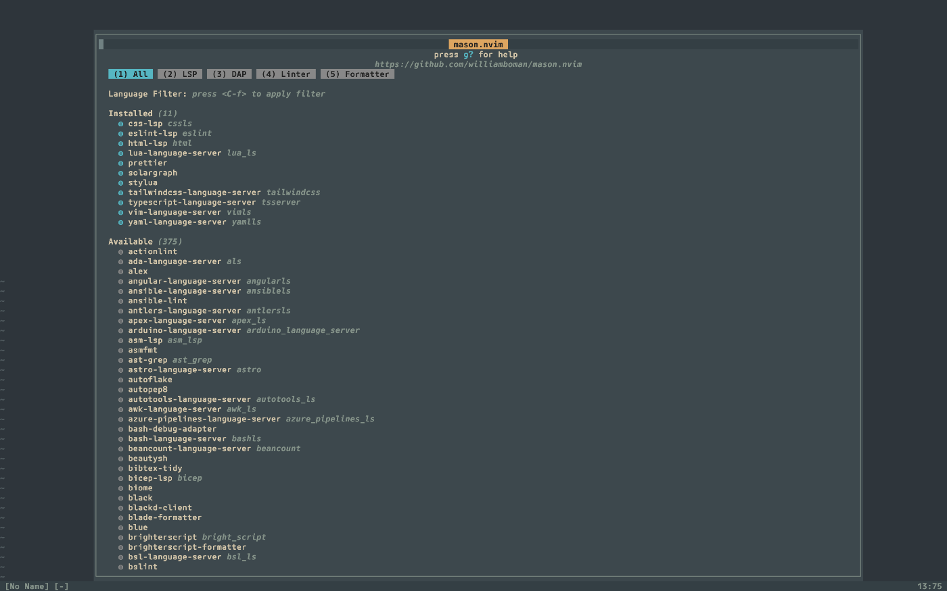The image size is (947, 591).
Task: Select the astro-language-server package name
Action: coord(180,369)
